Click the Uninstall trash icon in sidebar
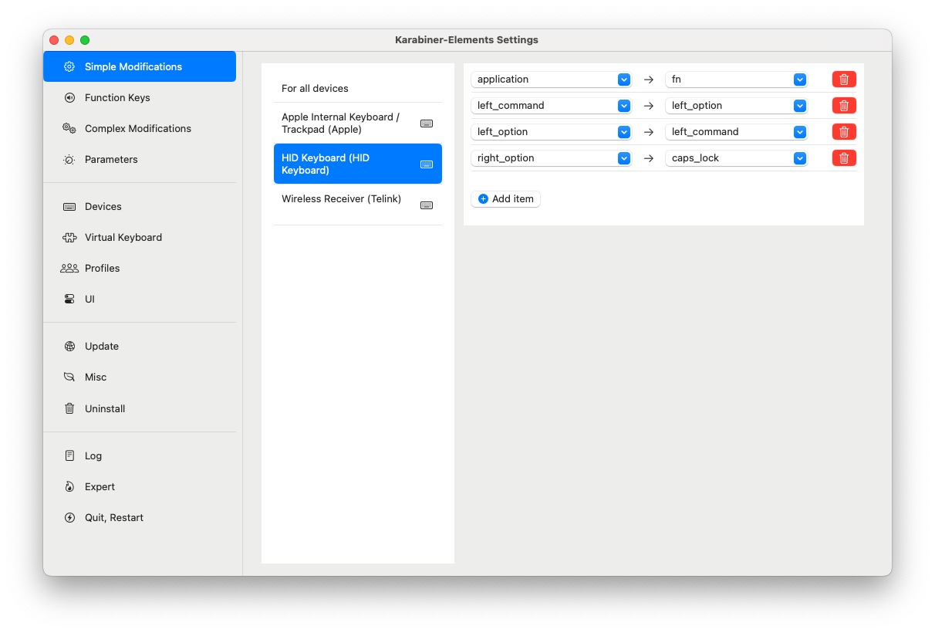Screen dimensions: 935x633 (x=69, y=408)
